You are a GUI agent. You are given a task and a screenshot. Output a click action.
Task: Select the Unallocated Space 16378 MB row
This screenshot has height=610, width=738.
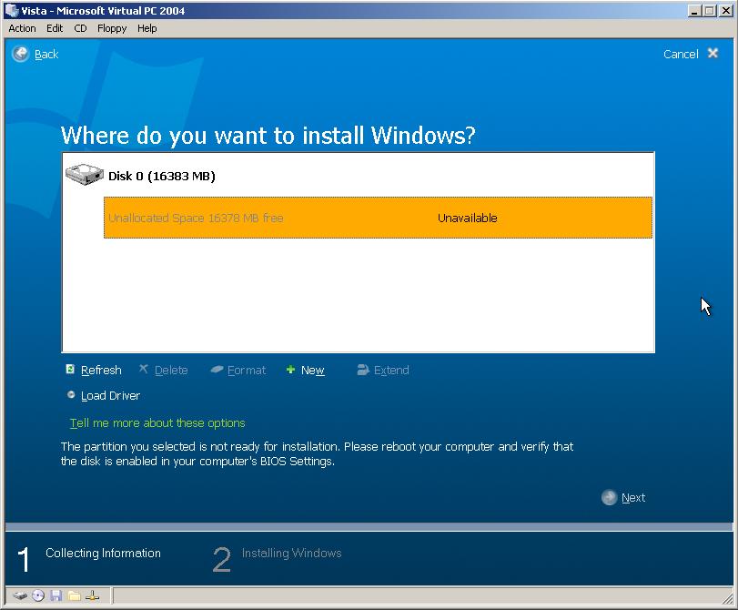pyautogui.click(x=378, y=218)
